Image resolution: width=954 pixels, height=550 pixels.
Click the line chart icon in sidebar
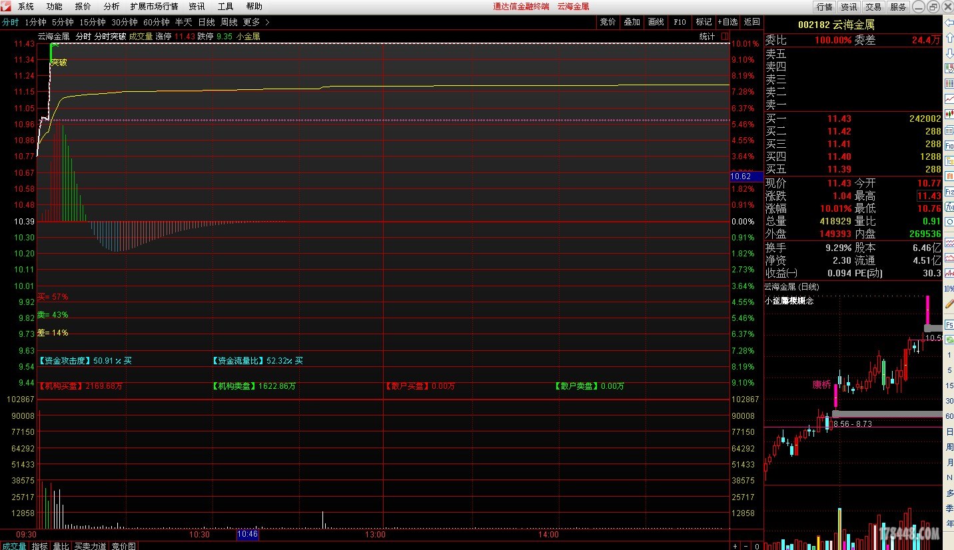[x=949, y=99]
